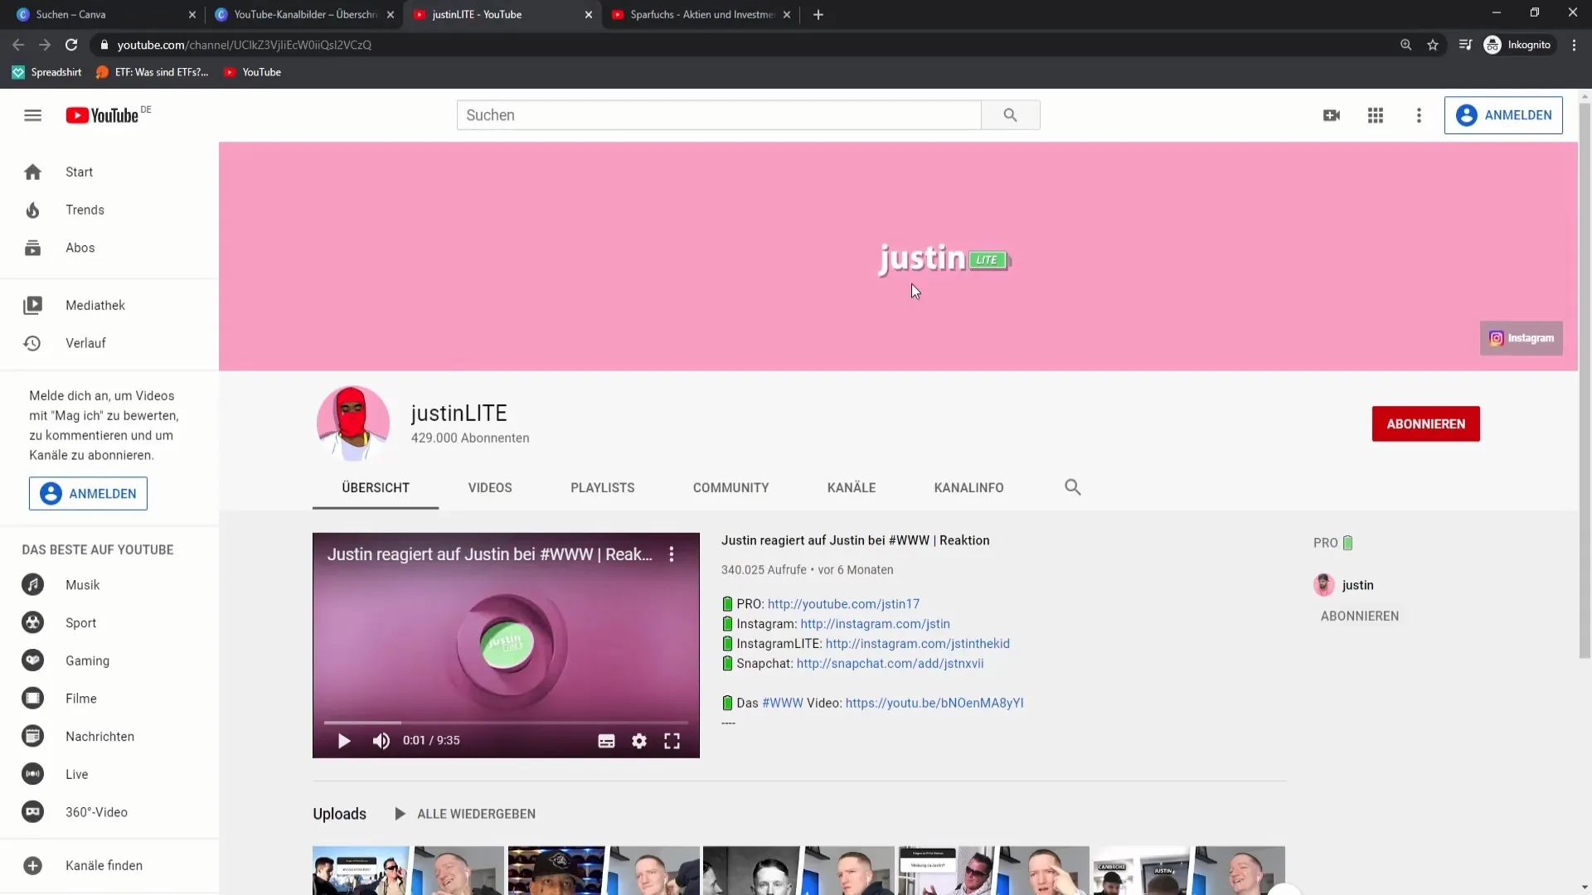Image resolution: width=1592 pixels, height=895 pixels.
Task: Open ETF: Was sind ETFs bookmark
Action: (x=153, y=72)
